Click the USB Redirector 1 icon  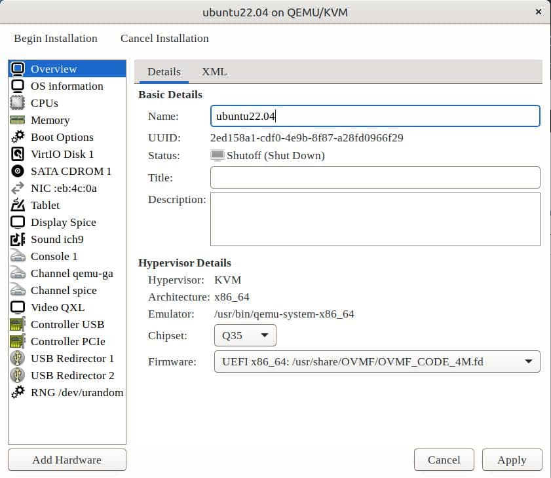[18, 359]
